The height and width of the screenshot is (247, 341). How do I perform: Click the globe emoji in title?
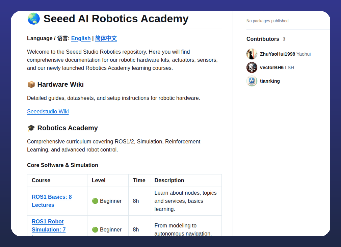(34, 19)
